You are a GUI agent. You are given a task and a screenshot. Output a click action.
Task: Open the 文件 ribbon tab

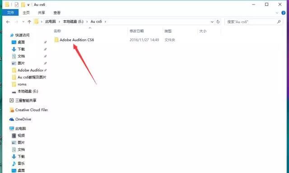point(10,12)
